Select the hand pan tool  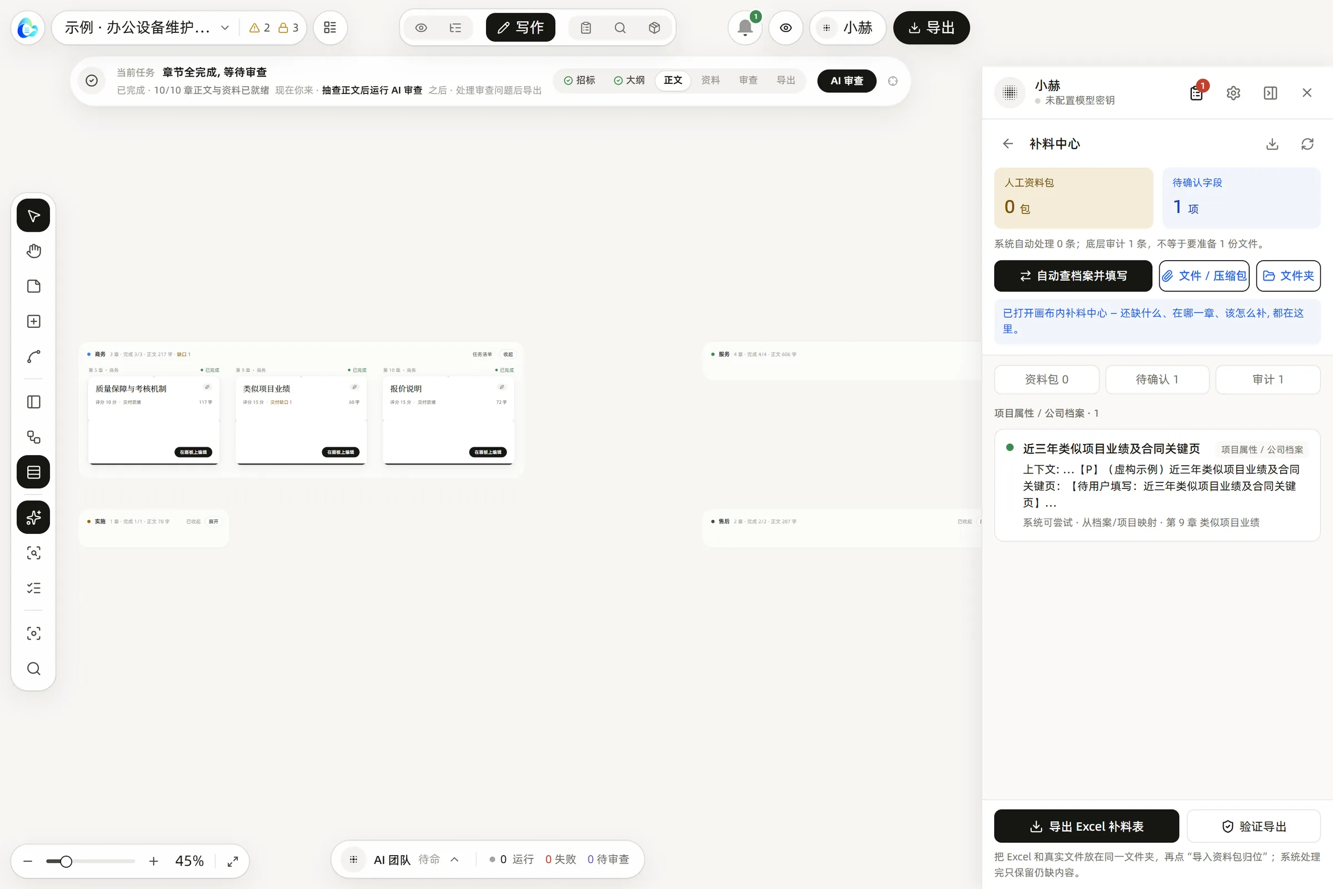point(33,251)
